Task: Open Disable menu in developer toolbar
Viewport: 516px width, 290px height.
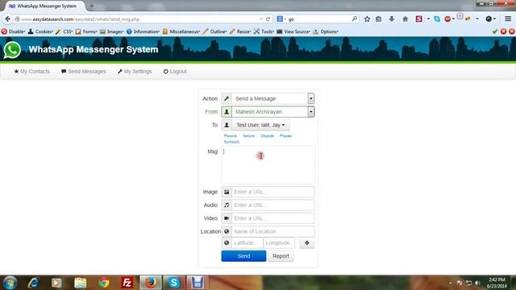Action: tap(13, 31)
